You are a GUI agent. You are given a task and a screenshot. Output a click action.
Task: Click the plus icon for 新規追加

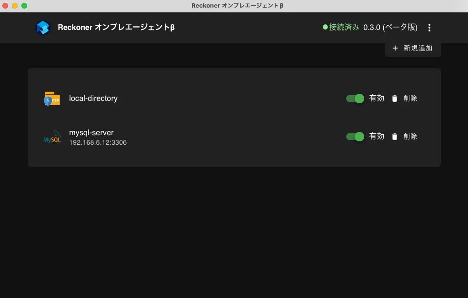point(395,48)
